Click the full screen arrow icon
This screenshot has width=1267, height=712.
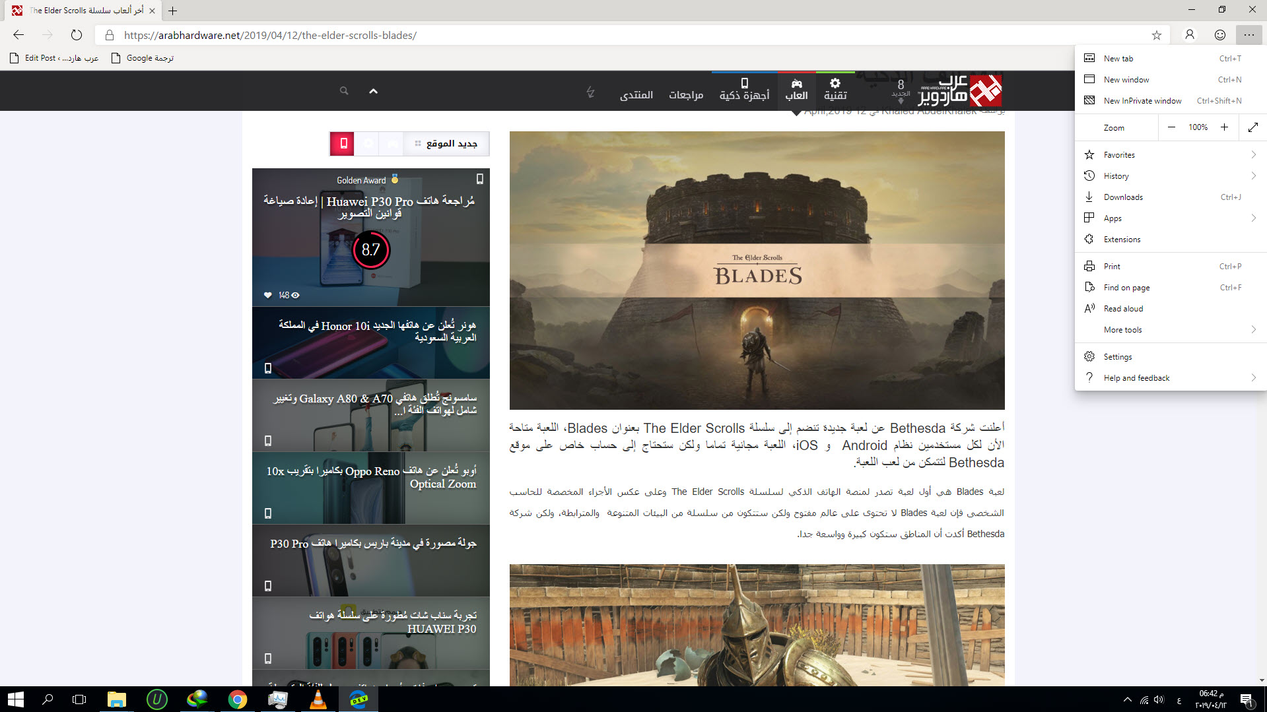point(1252,127)
